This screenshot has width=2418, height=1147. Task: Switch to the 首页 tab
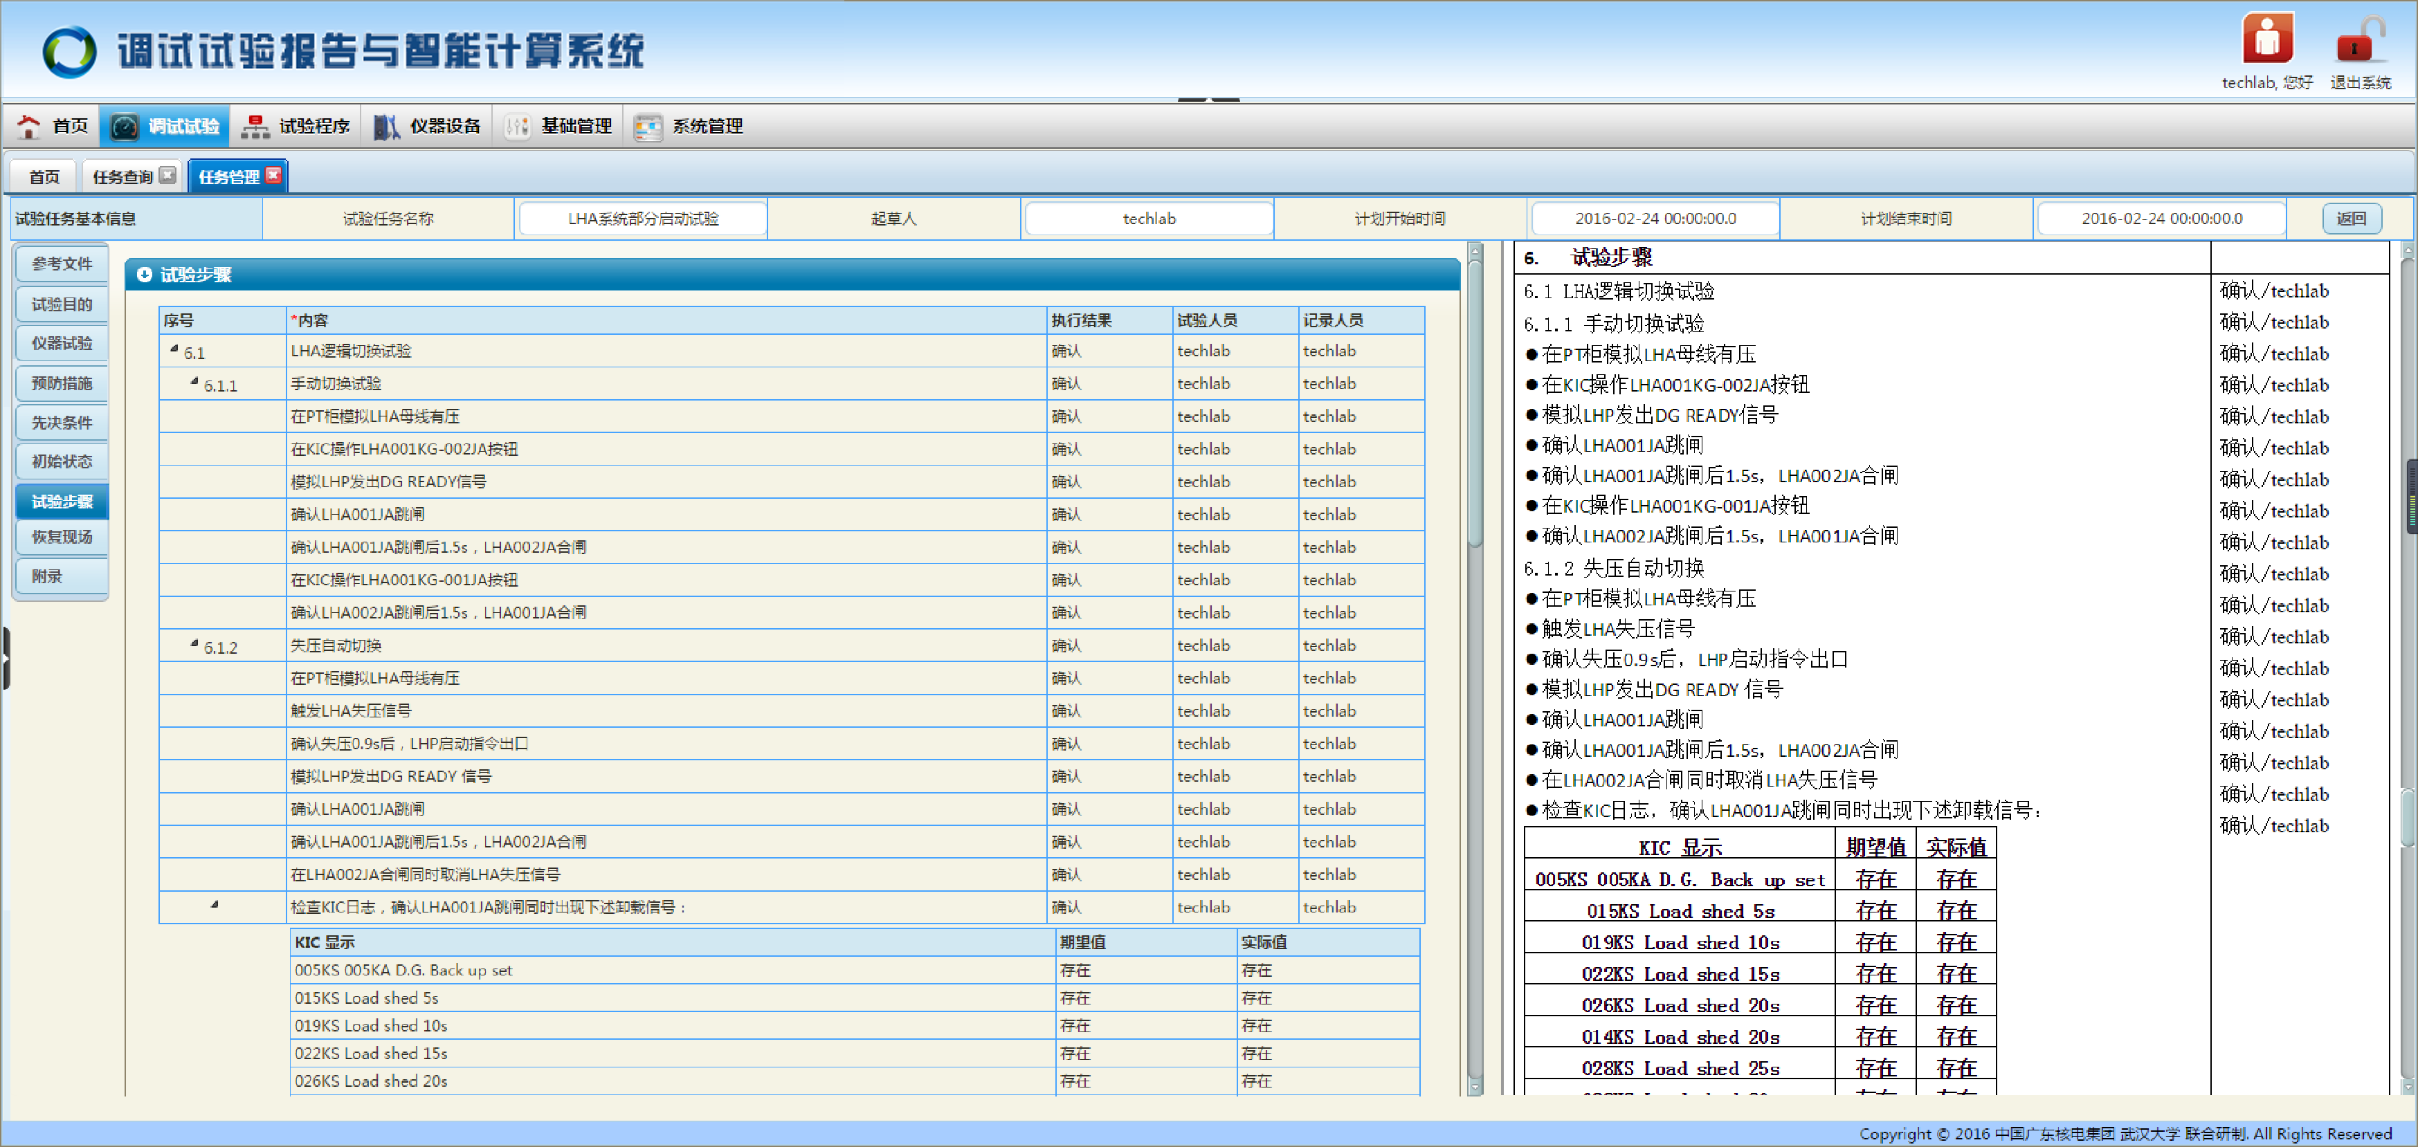(x=44, y=176)
